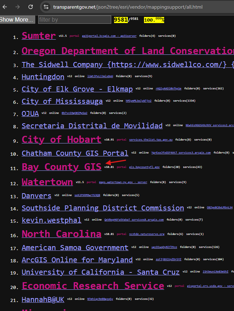Click the Show More... button

click(17, 19)
